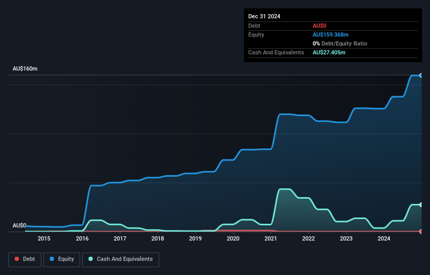The width and height of the screenshot is (430, 275).
Task: Click the AU$159.368m equity value
Action: [x=330, y=35]
